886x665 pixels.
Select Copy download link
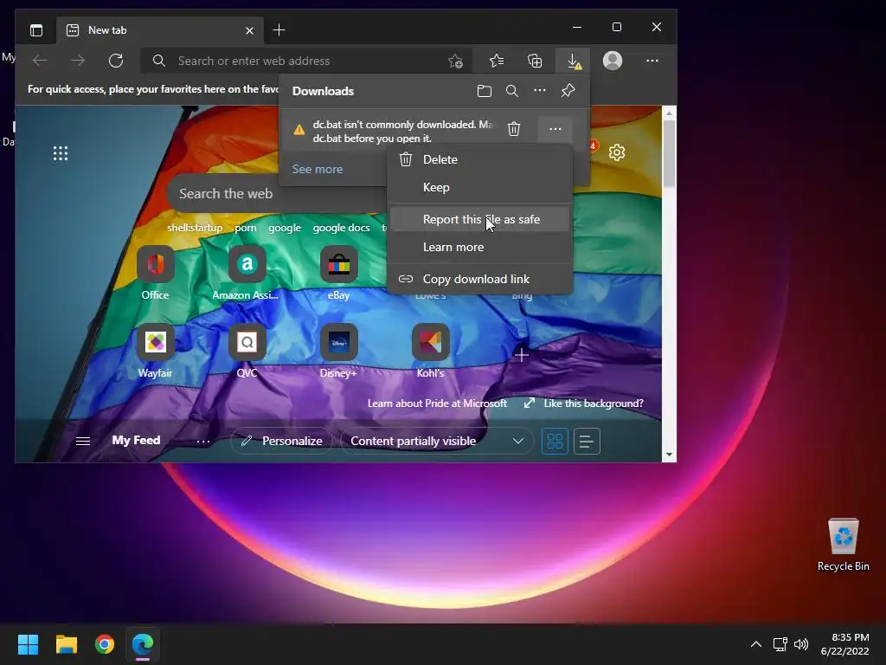click(480, 279)
